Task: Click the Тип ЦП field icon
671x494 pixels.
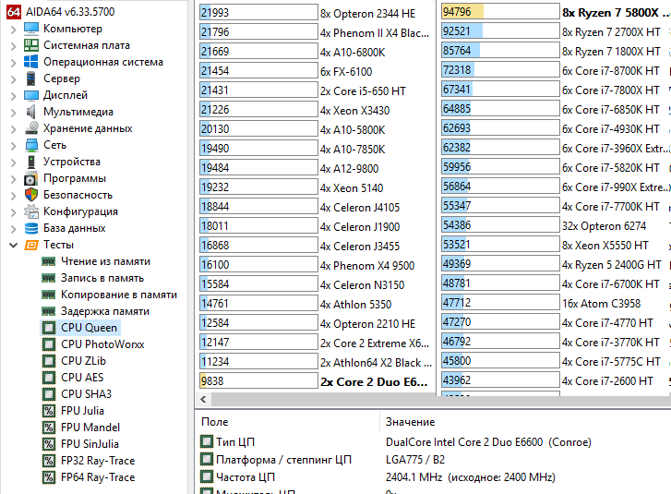Action: click(x=207, y=441)
